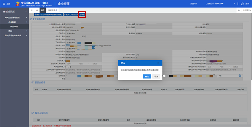Click the 姓名 column header in 报关人员信息
The width and height of the screenshot is (252, 127).
129,120
